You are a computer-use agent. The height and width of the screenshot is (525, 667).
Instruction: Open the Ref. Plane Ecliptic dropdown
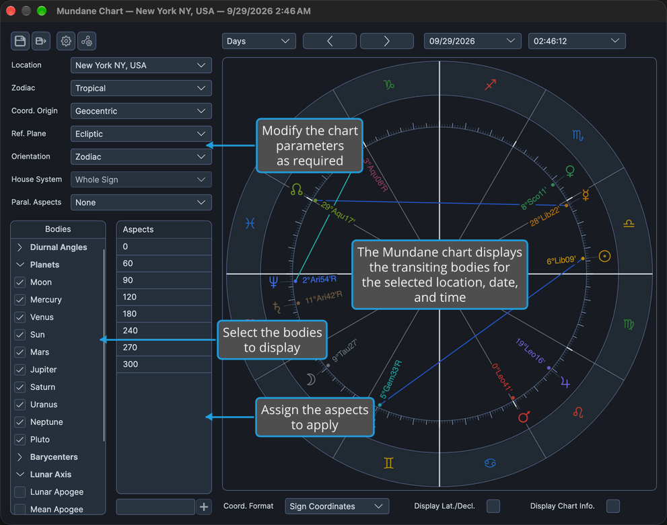(141, 134)
